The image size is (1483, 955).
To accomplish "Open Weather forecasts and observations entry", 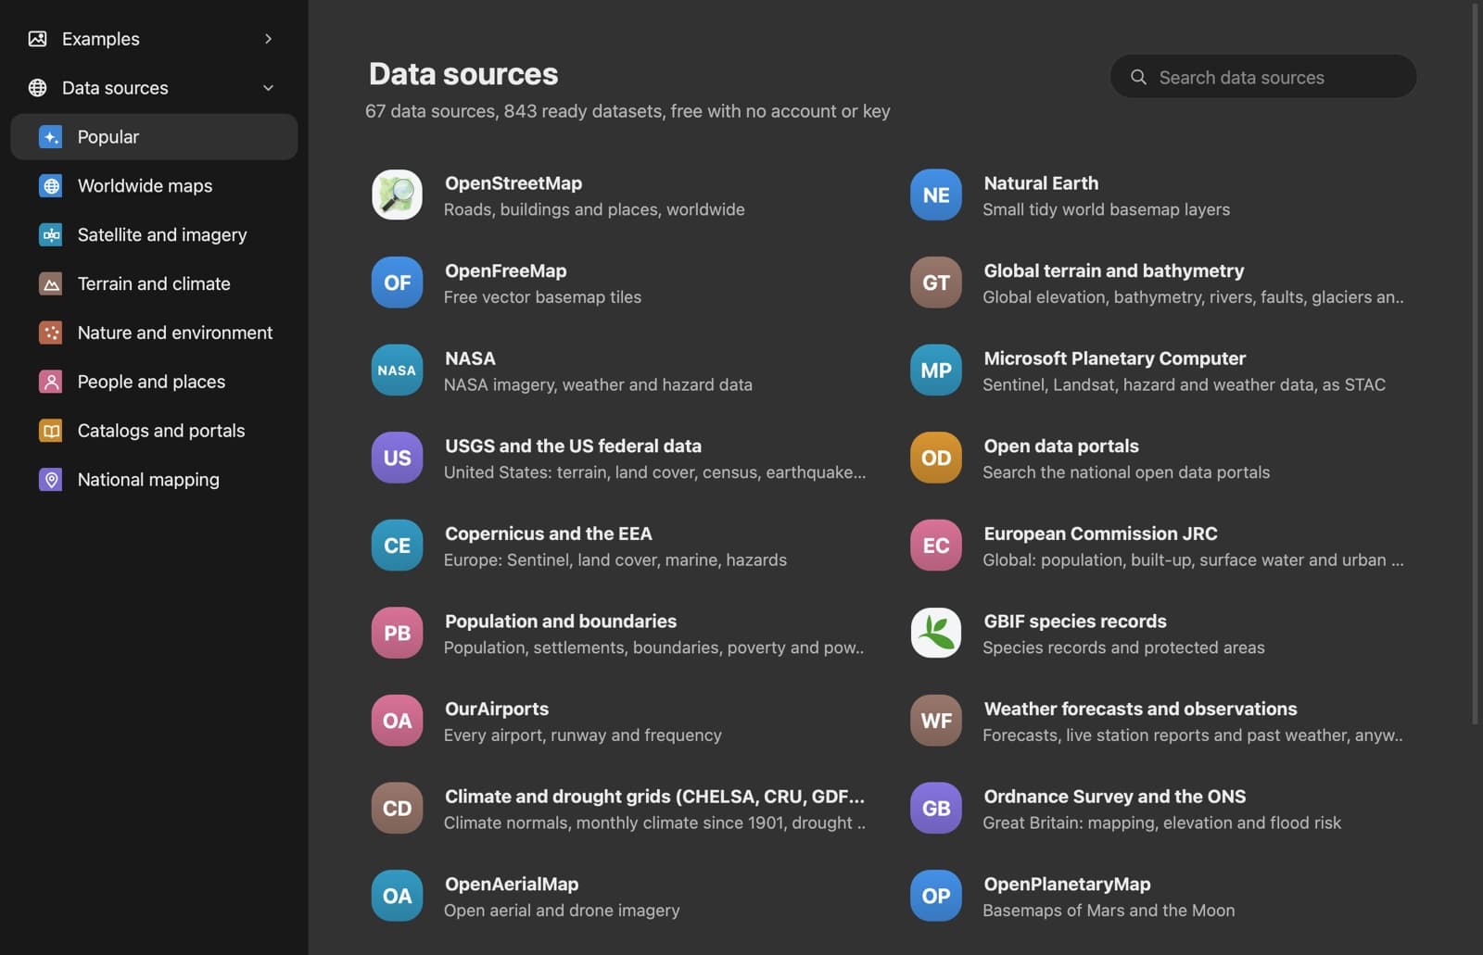I will tap(1140, 709).
